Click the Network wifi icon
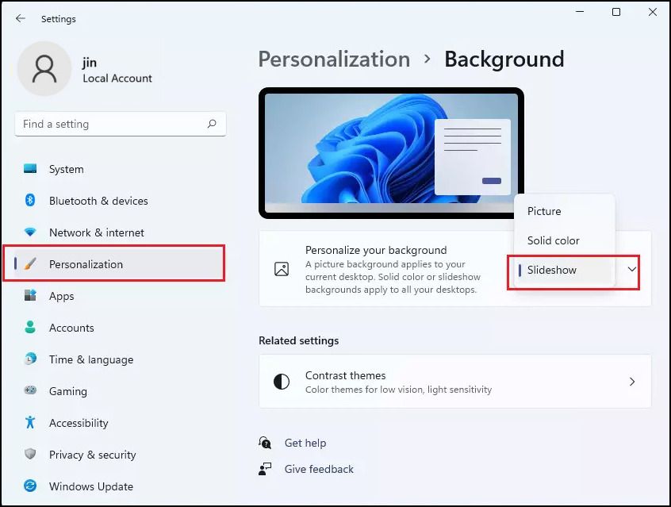 coord(30,232)
